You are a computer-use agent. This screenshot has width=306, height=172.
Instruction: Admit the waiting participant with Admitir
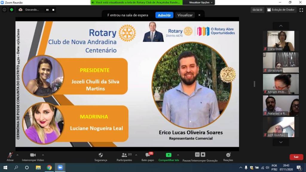[x=164, y=15]
